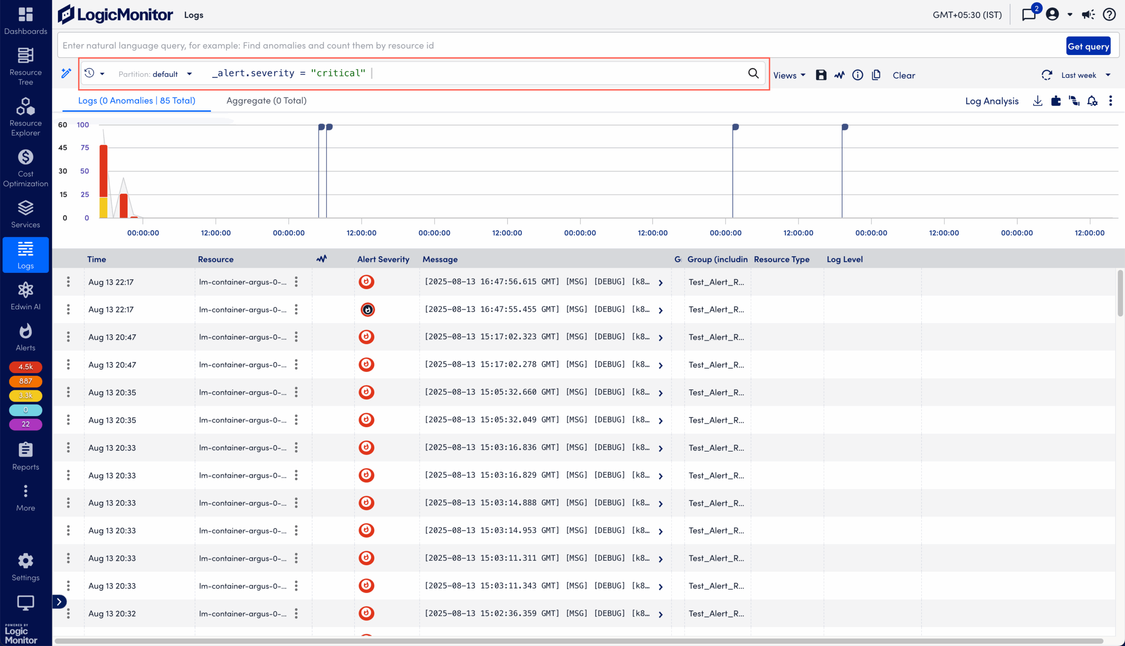This screenshot has height=646, width=1125.
Task: Open Edwin AI in sidebar
Action: click(x=25, y=296)
